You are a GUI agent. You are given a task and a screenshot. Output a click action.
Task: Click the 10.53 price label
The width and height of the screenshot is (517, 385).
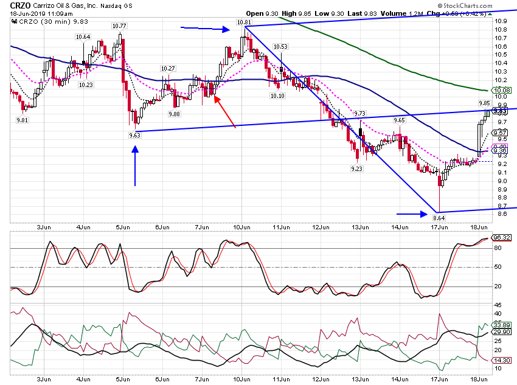tap(280, 46)
